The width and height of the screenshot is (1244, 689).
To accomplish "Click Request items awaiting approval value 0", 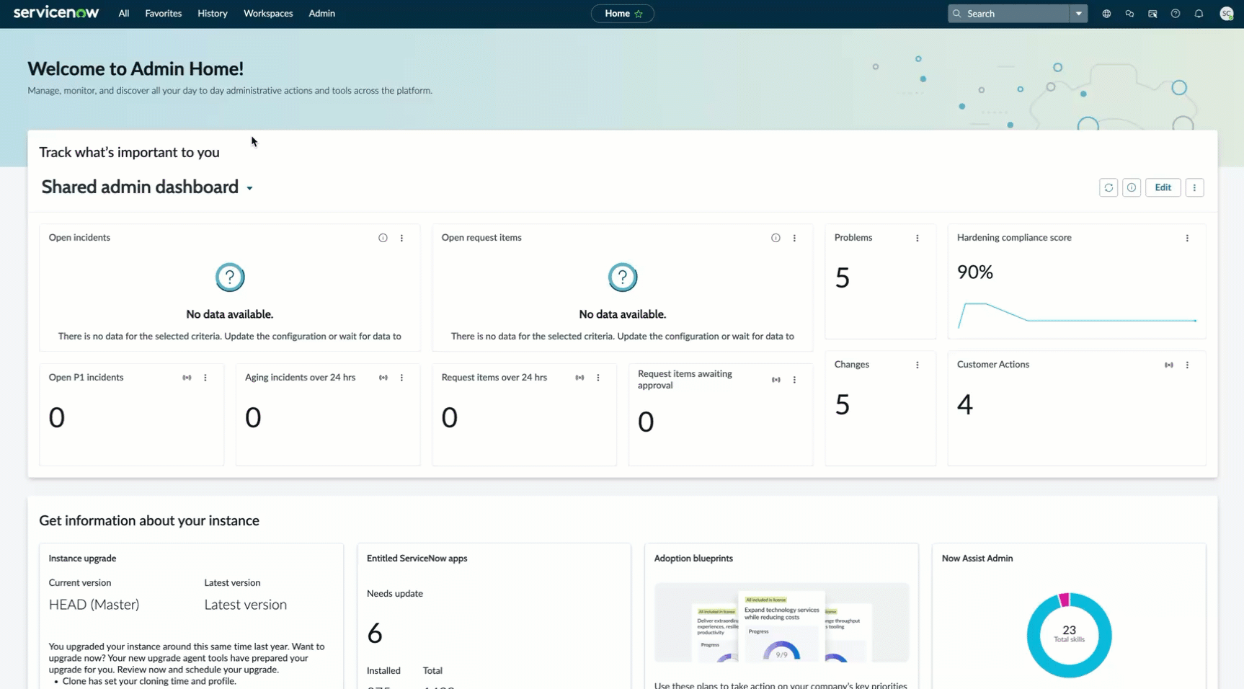I will click(646, 422).
